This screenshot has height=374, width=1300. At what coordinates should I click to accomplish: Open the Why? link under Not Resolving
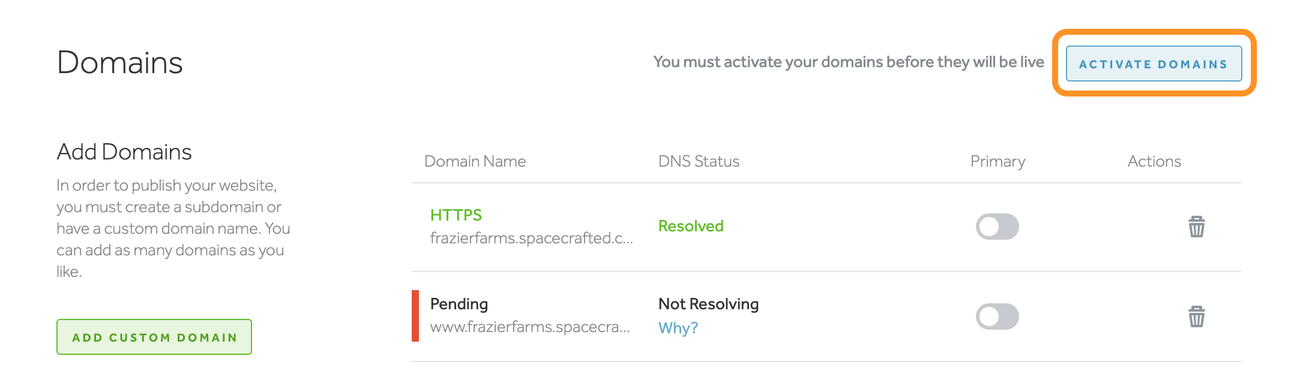(678, 328)
